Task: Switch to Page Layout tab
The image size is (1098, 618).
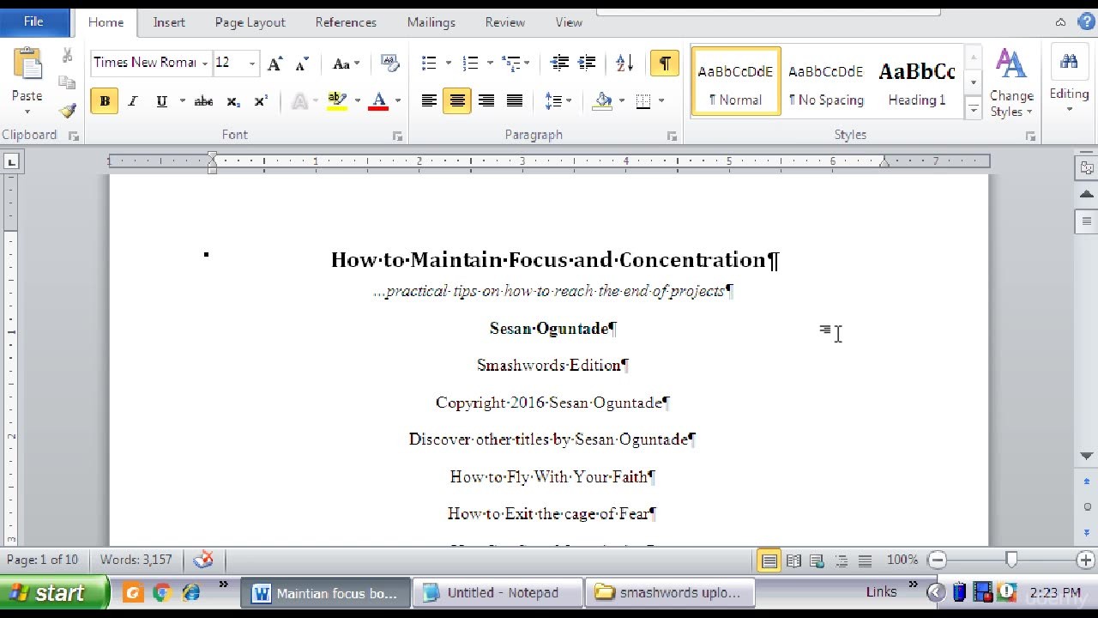Action: (x=250, y=22)
